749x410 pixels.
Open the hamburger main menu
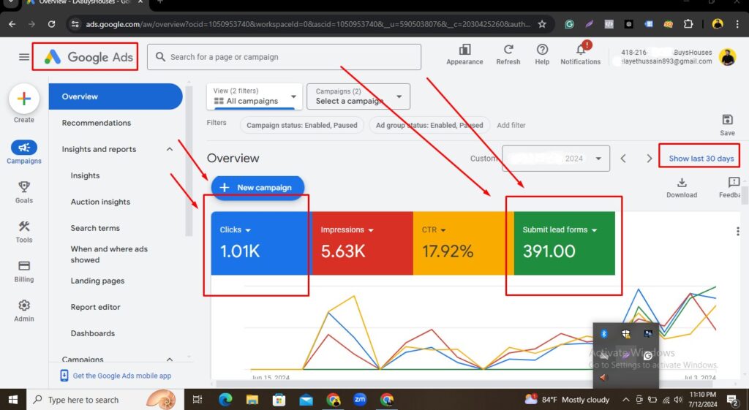[x=24, y=57]
